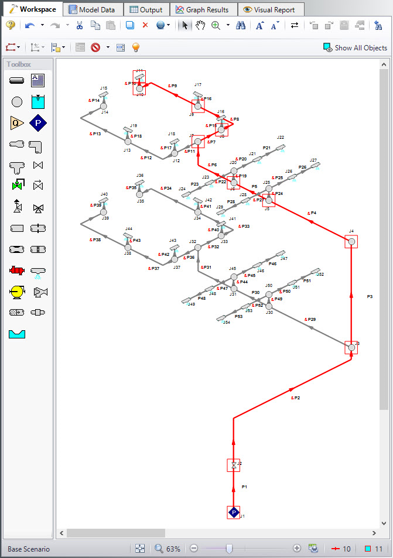Viewport: 393px width, 558px height.
Task: Switch to the Model Data tab
Action: point(93,9)
